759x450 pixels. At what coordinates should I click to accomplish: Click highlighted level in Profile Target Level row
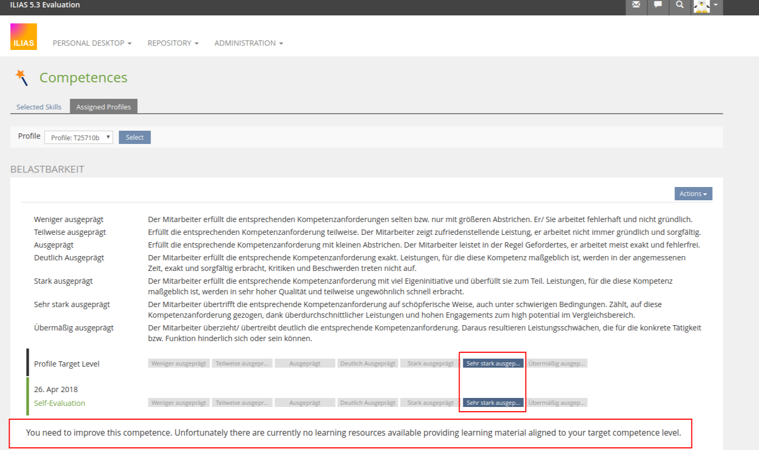[x=493, y=363]
